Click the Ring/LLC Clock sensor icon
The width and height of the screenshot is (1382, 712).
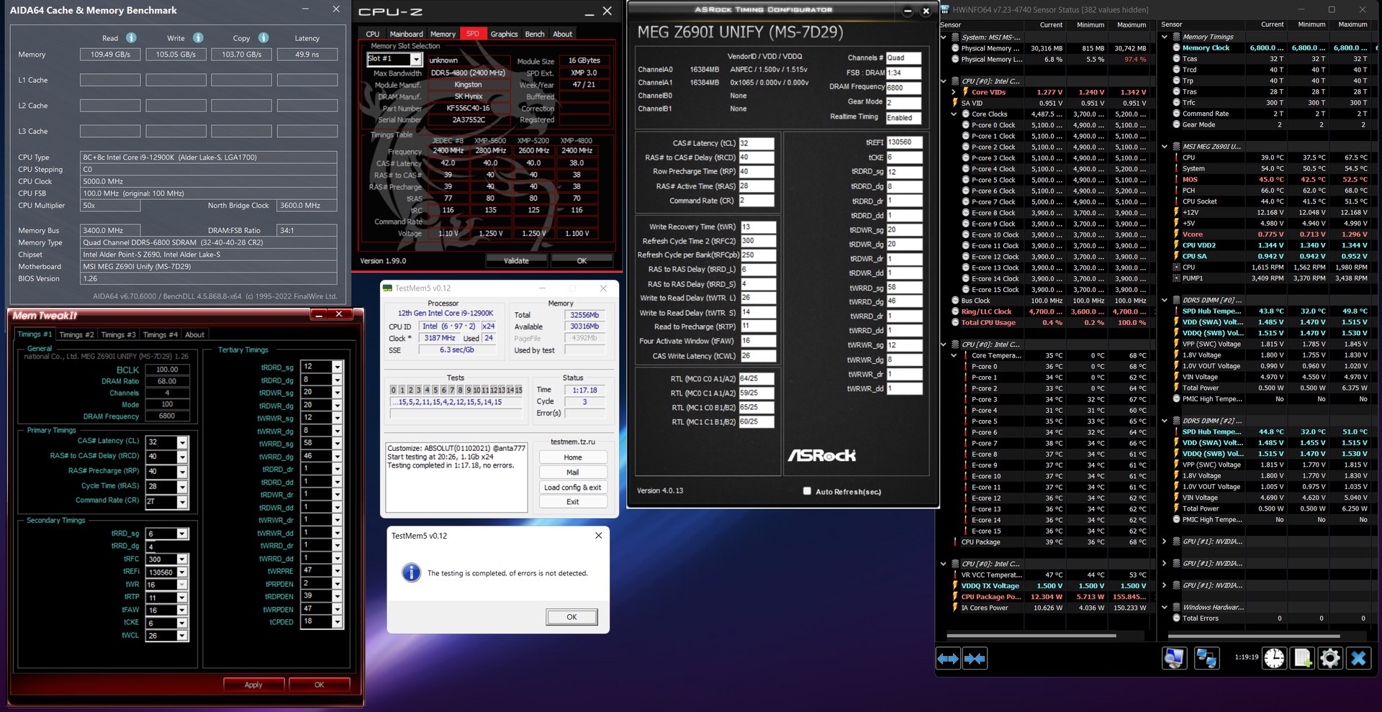click(954, 311)
